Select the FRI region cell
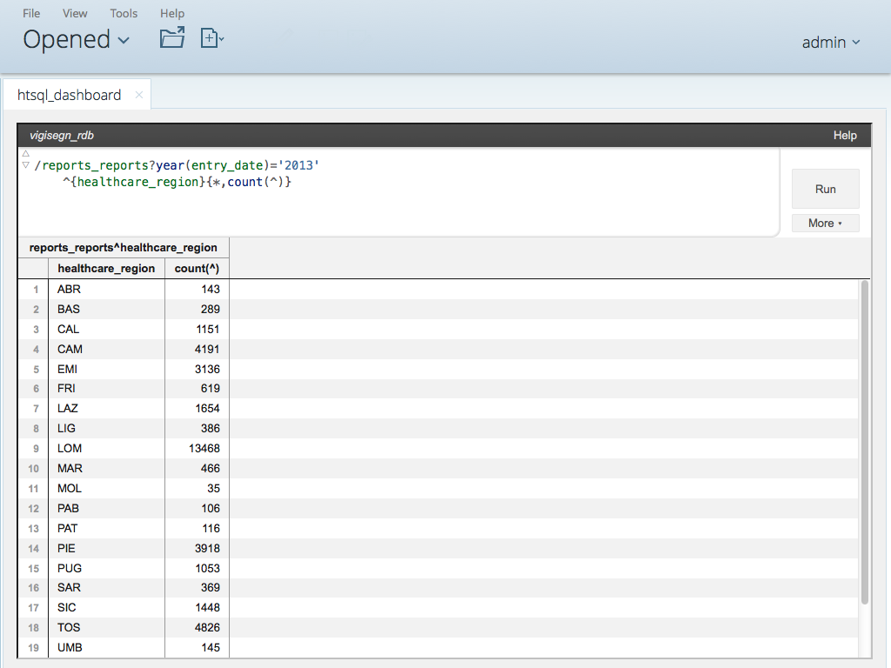 coord(106,389)
